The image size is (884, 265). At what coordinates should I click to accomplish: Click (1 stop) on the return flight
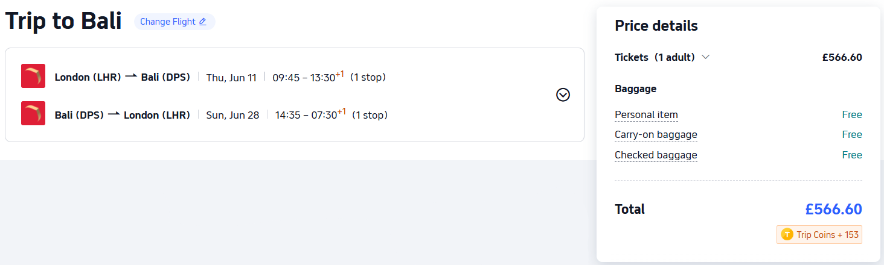pos(370,114)
